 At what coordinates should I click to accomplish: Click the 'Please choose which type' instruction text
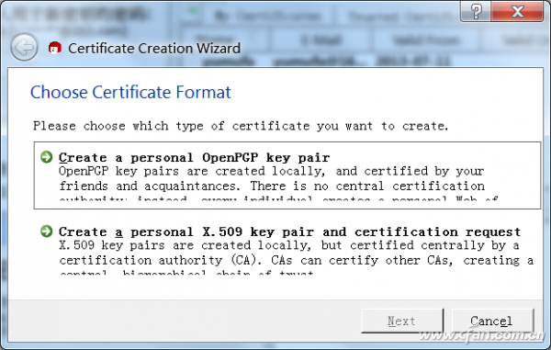tap(241, 126)
